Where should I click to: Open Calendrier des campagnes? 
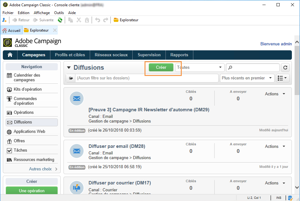click(32, 78)
